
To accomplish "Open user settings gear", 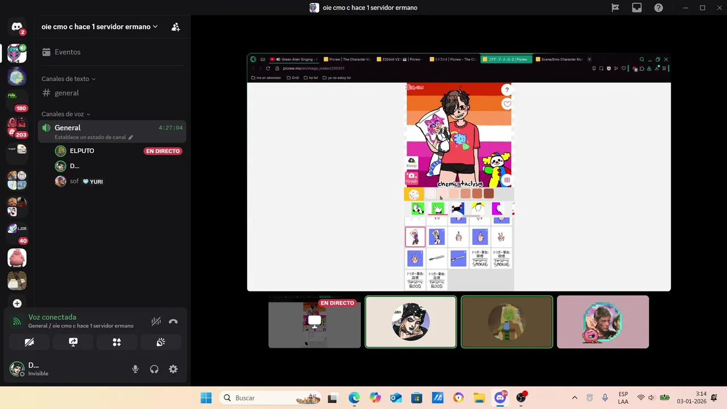I will click(x=173, y=369).
